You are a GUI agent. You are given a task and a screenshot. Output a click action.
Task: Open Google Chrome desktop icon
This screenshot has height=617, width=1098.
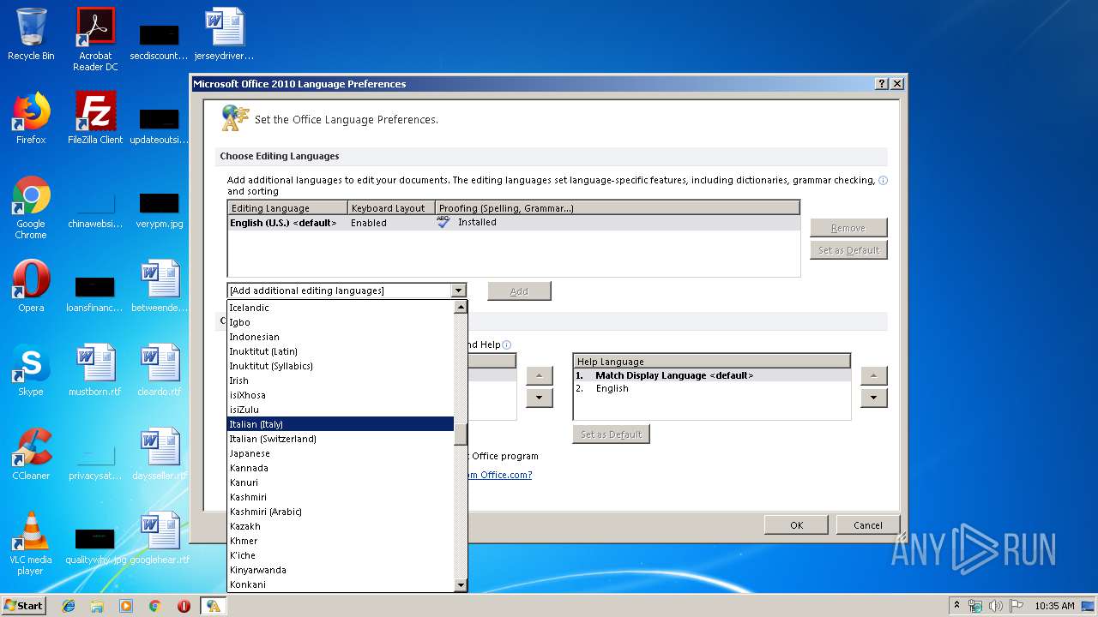31,207
